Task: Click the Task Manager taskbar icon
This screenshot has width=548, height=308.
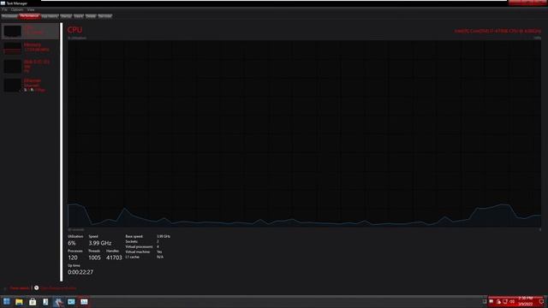Action: click(x=84, y=301)
